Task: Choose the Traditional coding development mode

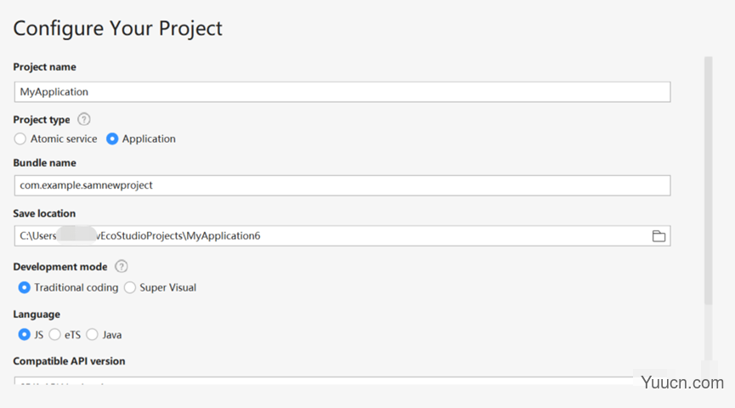Action: pyautogui.click(x=24, y=287)
